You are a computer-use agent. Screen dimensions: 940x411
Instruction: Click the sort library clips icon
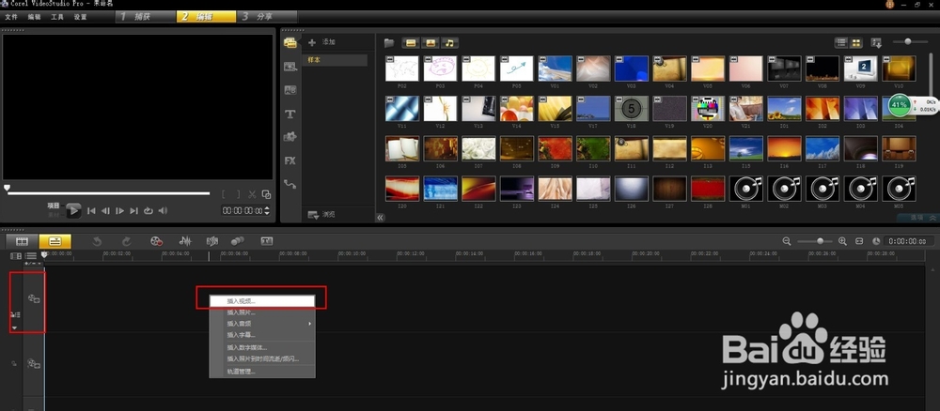tap(876, 43)
